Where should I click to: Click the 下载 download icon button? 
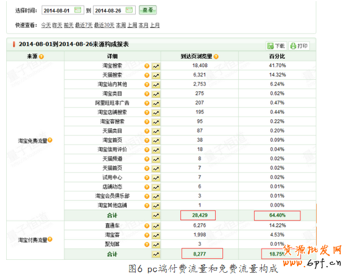276,45
